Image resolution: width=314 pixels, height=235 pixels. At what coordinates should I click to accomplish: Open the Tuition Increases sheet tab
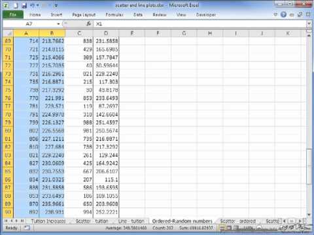point(48,221)
